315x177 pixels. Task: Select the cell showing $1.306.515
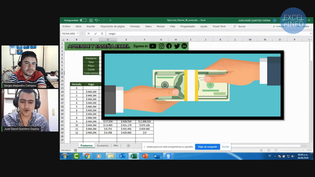coord(145,121)
